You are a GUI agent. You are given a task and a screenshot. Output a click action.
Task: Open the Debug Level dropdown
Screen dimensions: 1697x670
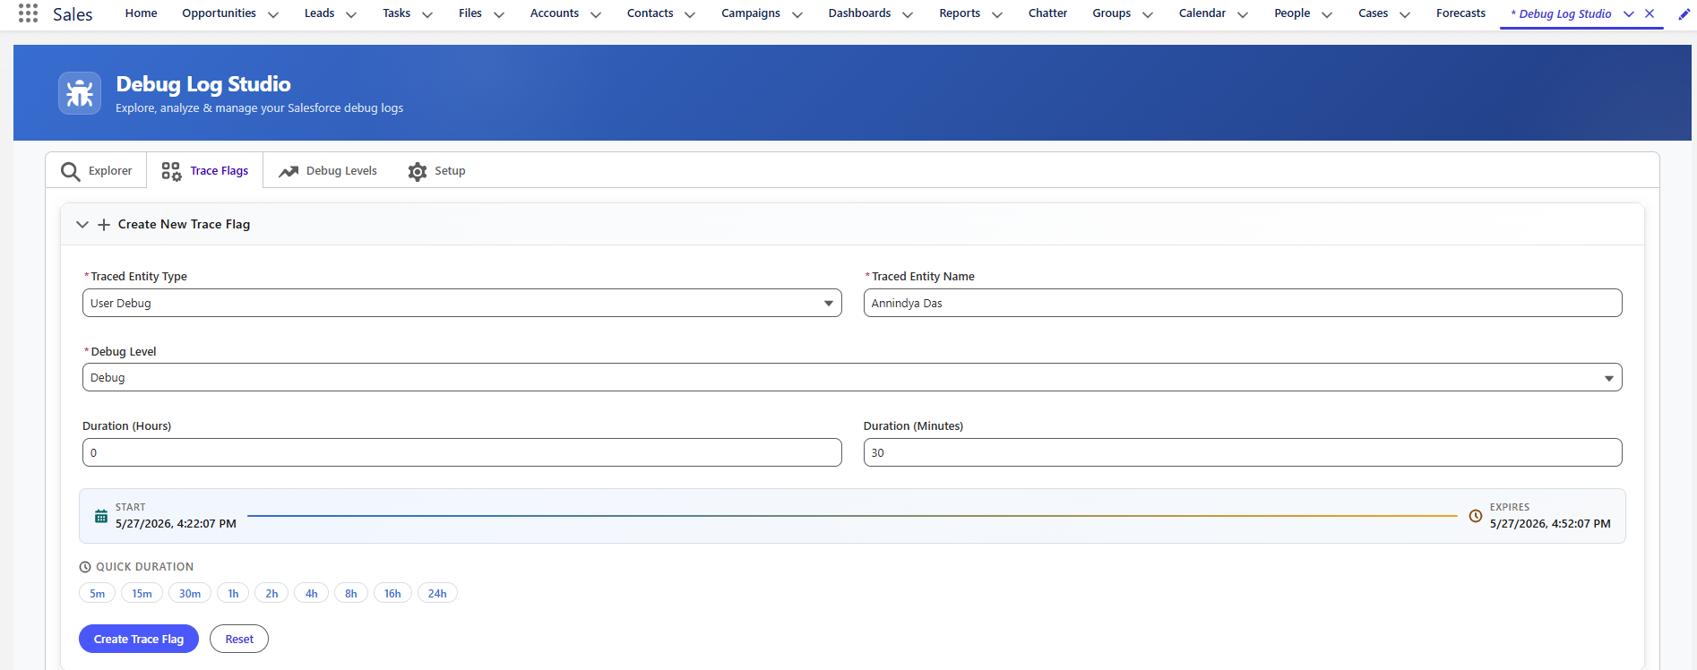[852, 377]
